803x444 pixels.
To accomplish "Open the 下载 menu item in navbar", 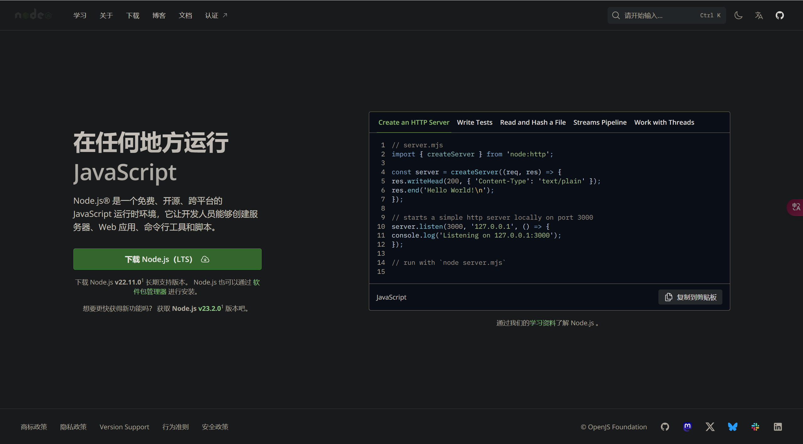I will pyautogui.click(x=132, y=15).
